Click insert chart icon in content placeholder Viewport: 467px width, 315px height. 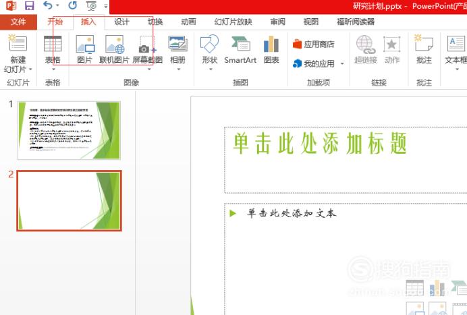tap(437, 288)
